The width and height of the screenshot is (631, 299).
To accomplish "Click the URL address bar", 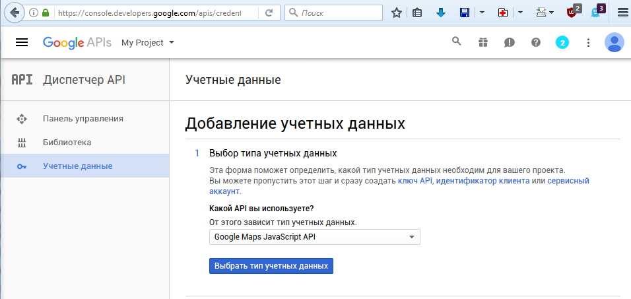I will 149,13.
